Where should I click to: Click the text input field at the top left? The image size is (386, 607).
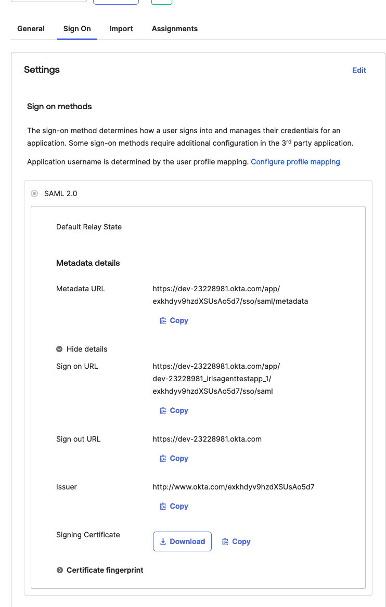[x=48, y=1]
